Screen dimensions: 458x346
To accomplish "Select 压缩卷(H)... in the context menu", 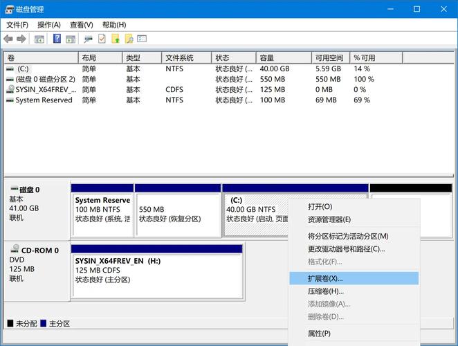I will pyautogui.click(x=354, y=291).
